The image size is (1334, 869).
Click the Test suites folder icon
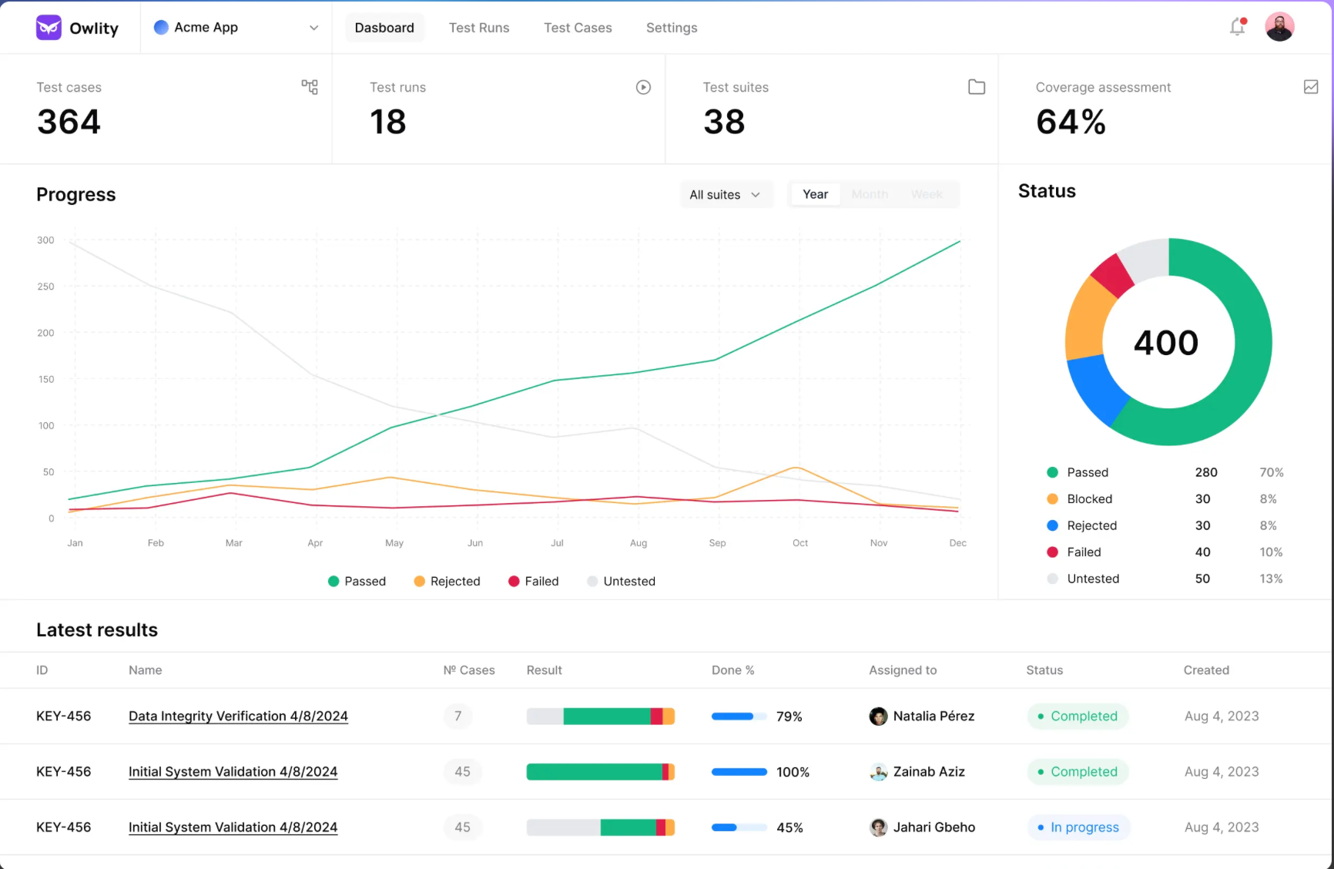pyautogui.click(x=977, y=87)
